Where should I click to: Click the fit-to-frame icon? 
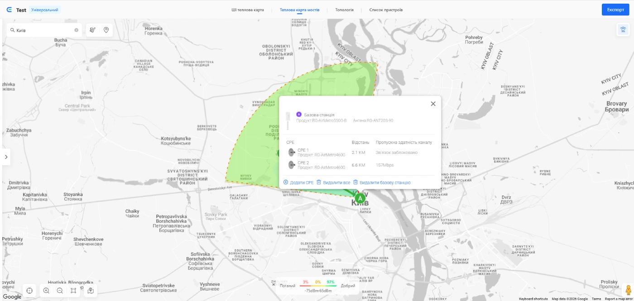tap(73, 291)
